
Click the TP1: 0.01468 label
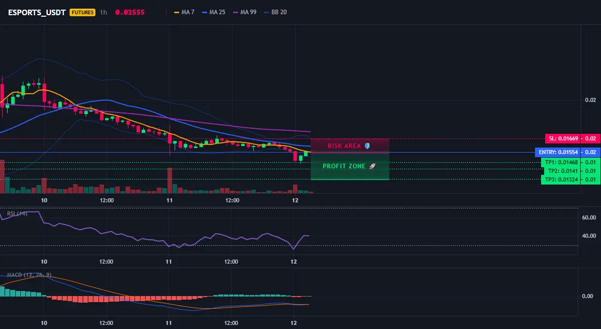click(561, 162)
